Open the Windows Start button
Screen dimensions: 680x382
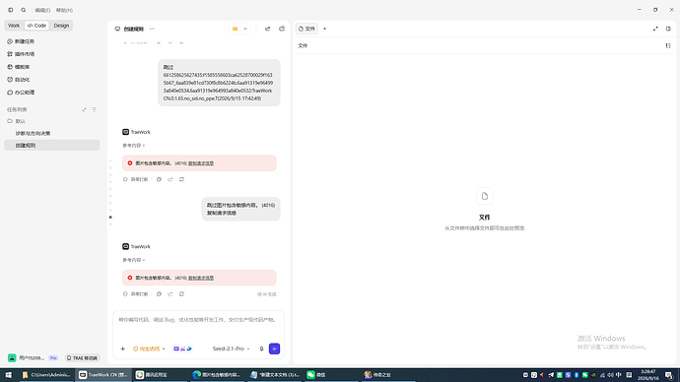(x=8, y=375)
